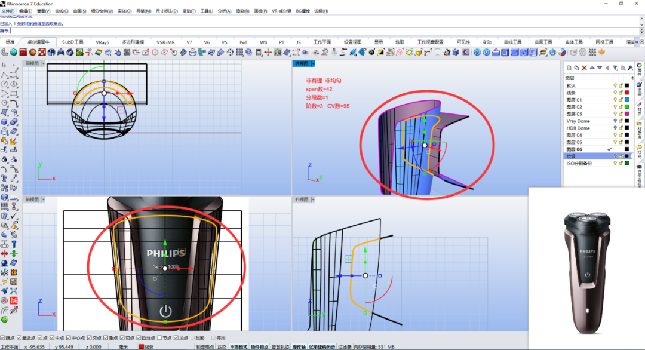
Task: Open the right viewport title dropdown arrow
Action: point(313,199)
